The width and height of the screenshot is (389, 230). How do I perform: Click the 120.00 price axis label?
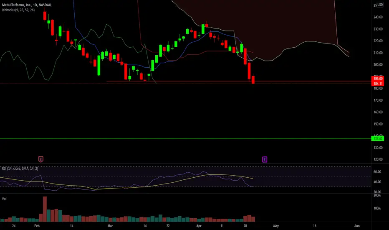(378, 159)
